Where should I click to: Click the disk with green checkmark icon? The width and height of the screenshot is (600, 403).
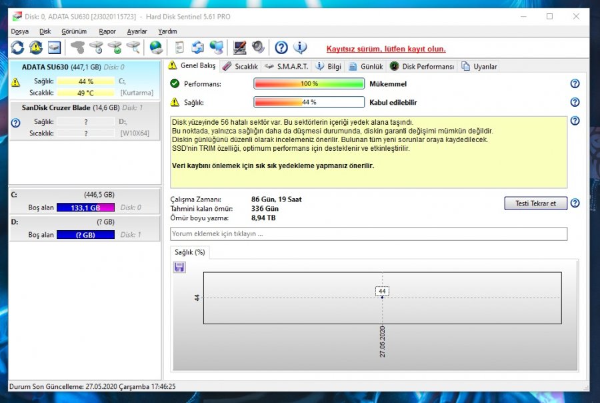[115, 47]
